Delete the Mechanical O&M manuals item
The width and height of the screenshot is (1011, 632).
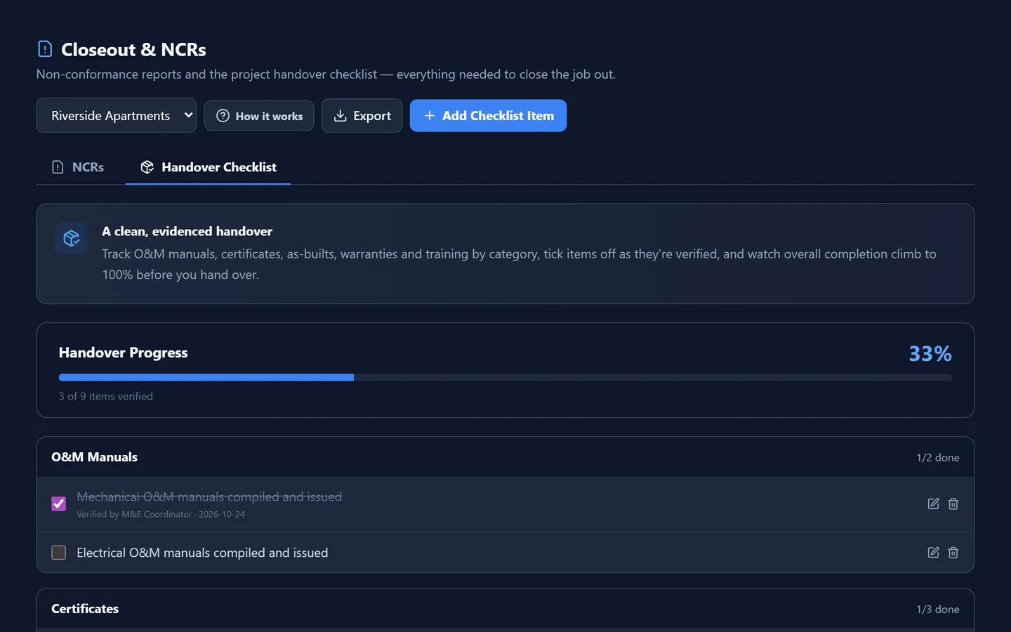[953, 503]
